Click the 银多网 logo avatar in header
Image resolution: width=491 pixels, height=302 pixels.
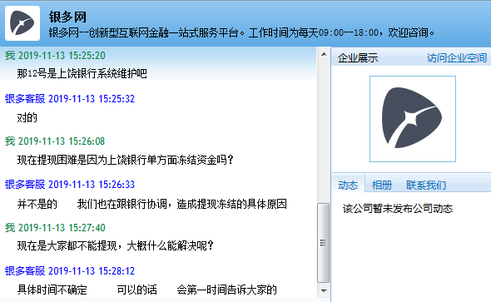click(x=22, y=23)
